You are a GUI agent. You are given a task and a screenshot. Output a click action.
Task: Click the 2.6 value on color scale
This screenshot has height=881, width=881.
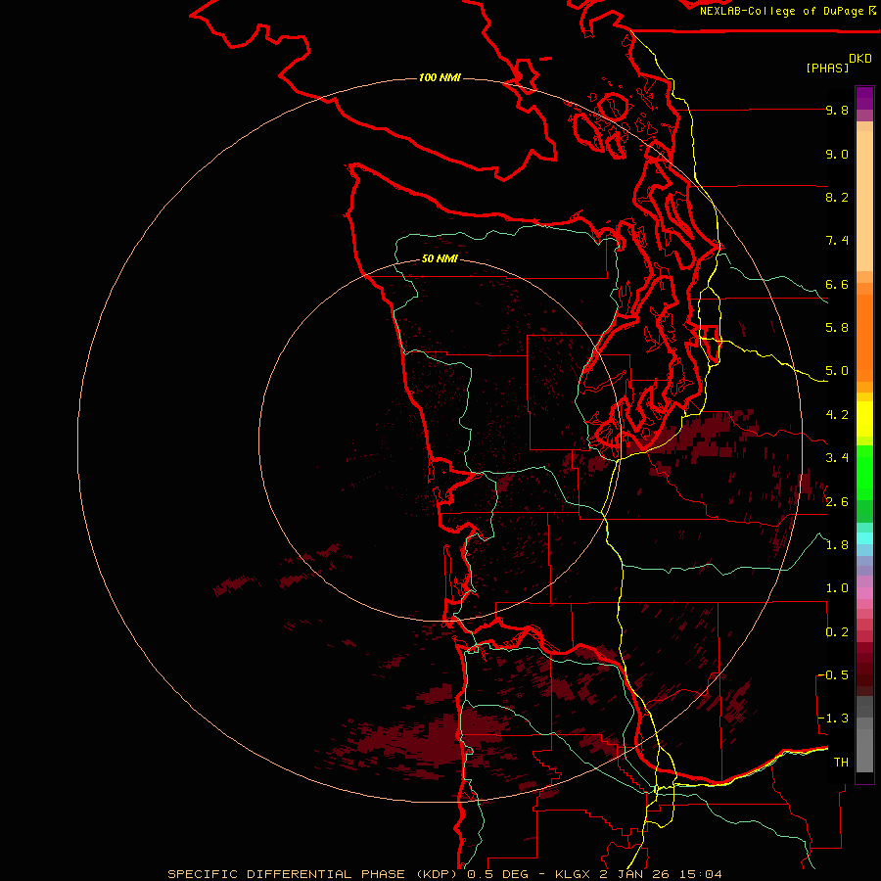(x=837, y=502)
